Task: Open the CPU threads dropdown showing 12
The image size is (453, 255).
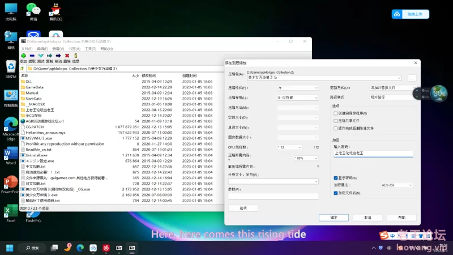Action: [x=289, y=147]
